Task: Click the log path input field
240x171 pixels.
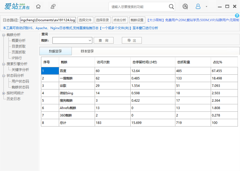Action: tap(48, 20)
